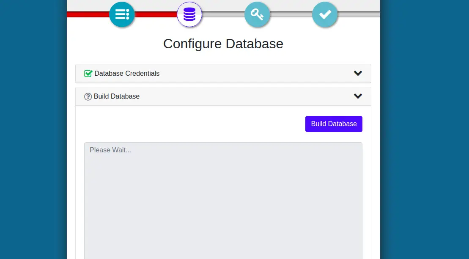469x259 pixels.
Task: Click gray progress bar between key and checkmark
Action: pos(291,14)
